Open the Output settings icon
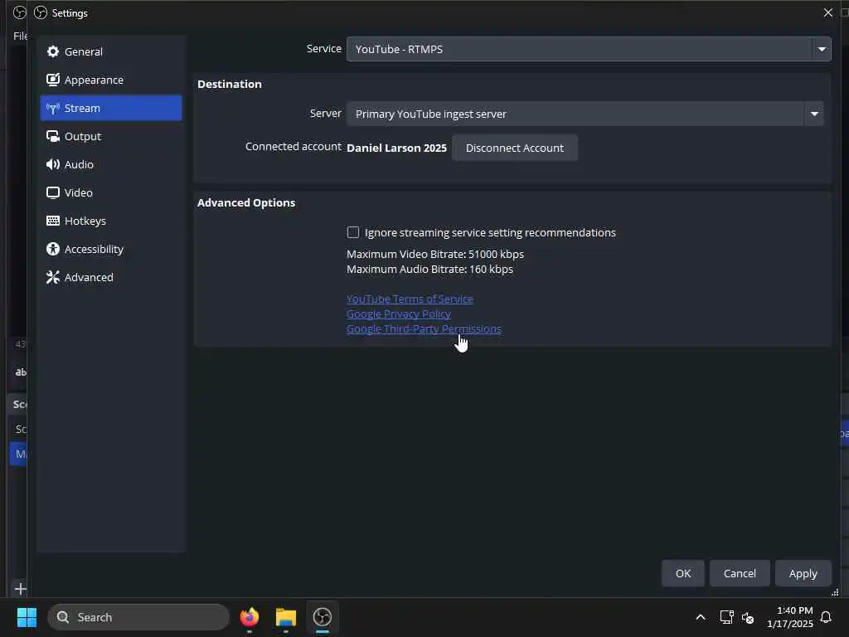Image resolution: width=849 pixels, height=637 pixels. pyautogui.click(x=53, y=137)
